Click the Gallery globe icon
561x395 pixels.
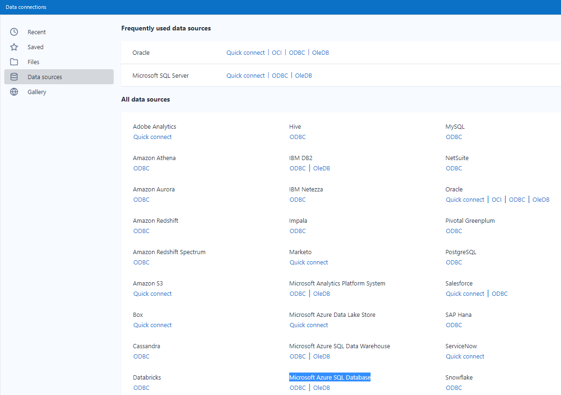(x=14, y=92)
